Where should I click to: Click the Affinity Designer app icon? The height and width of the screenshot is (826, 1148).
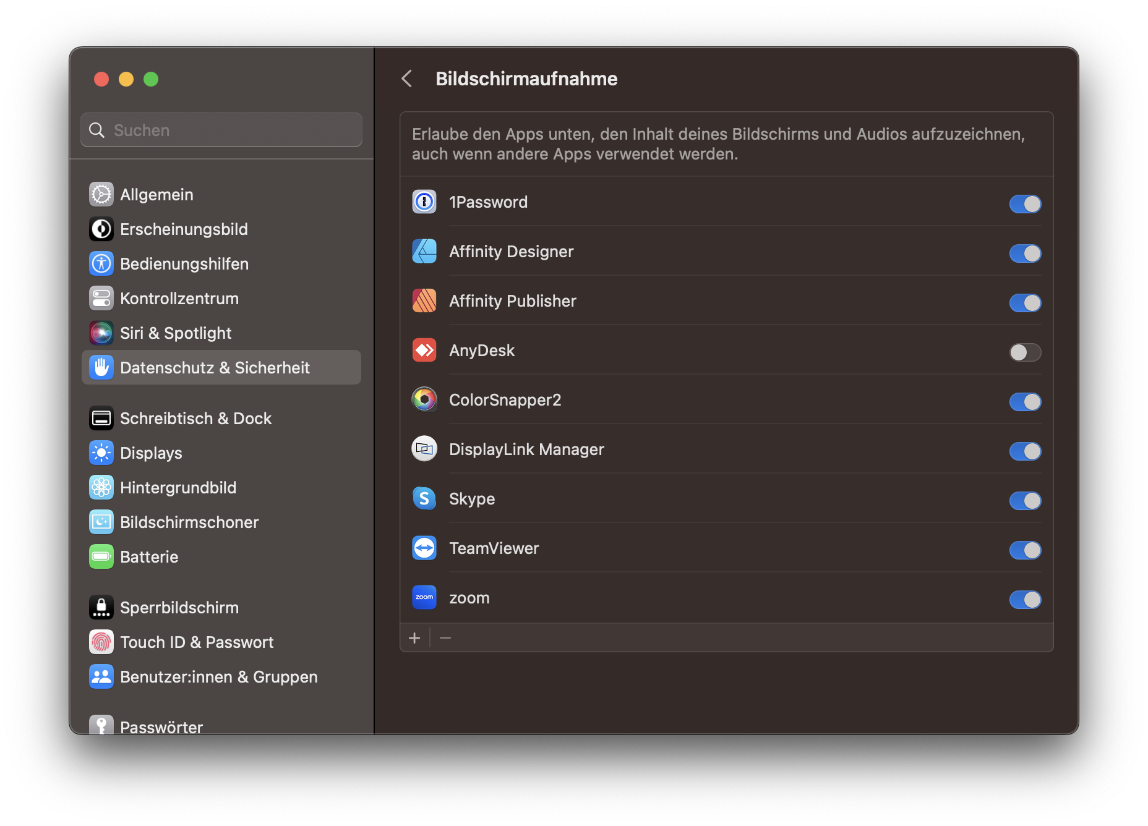click(424, 251)
